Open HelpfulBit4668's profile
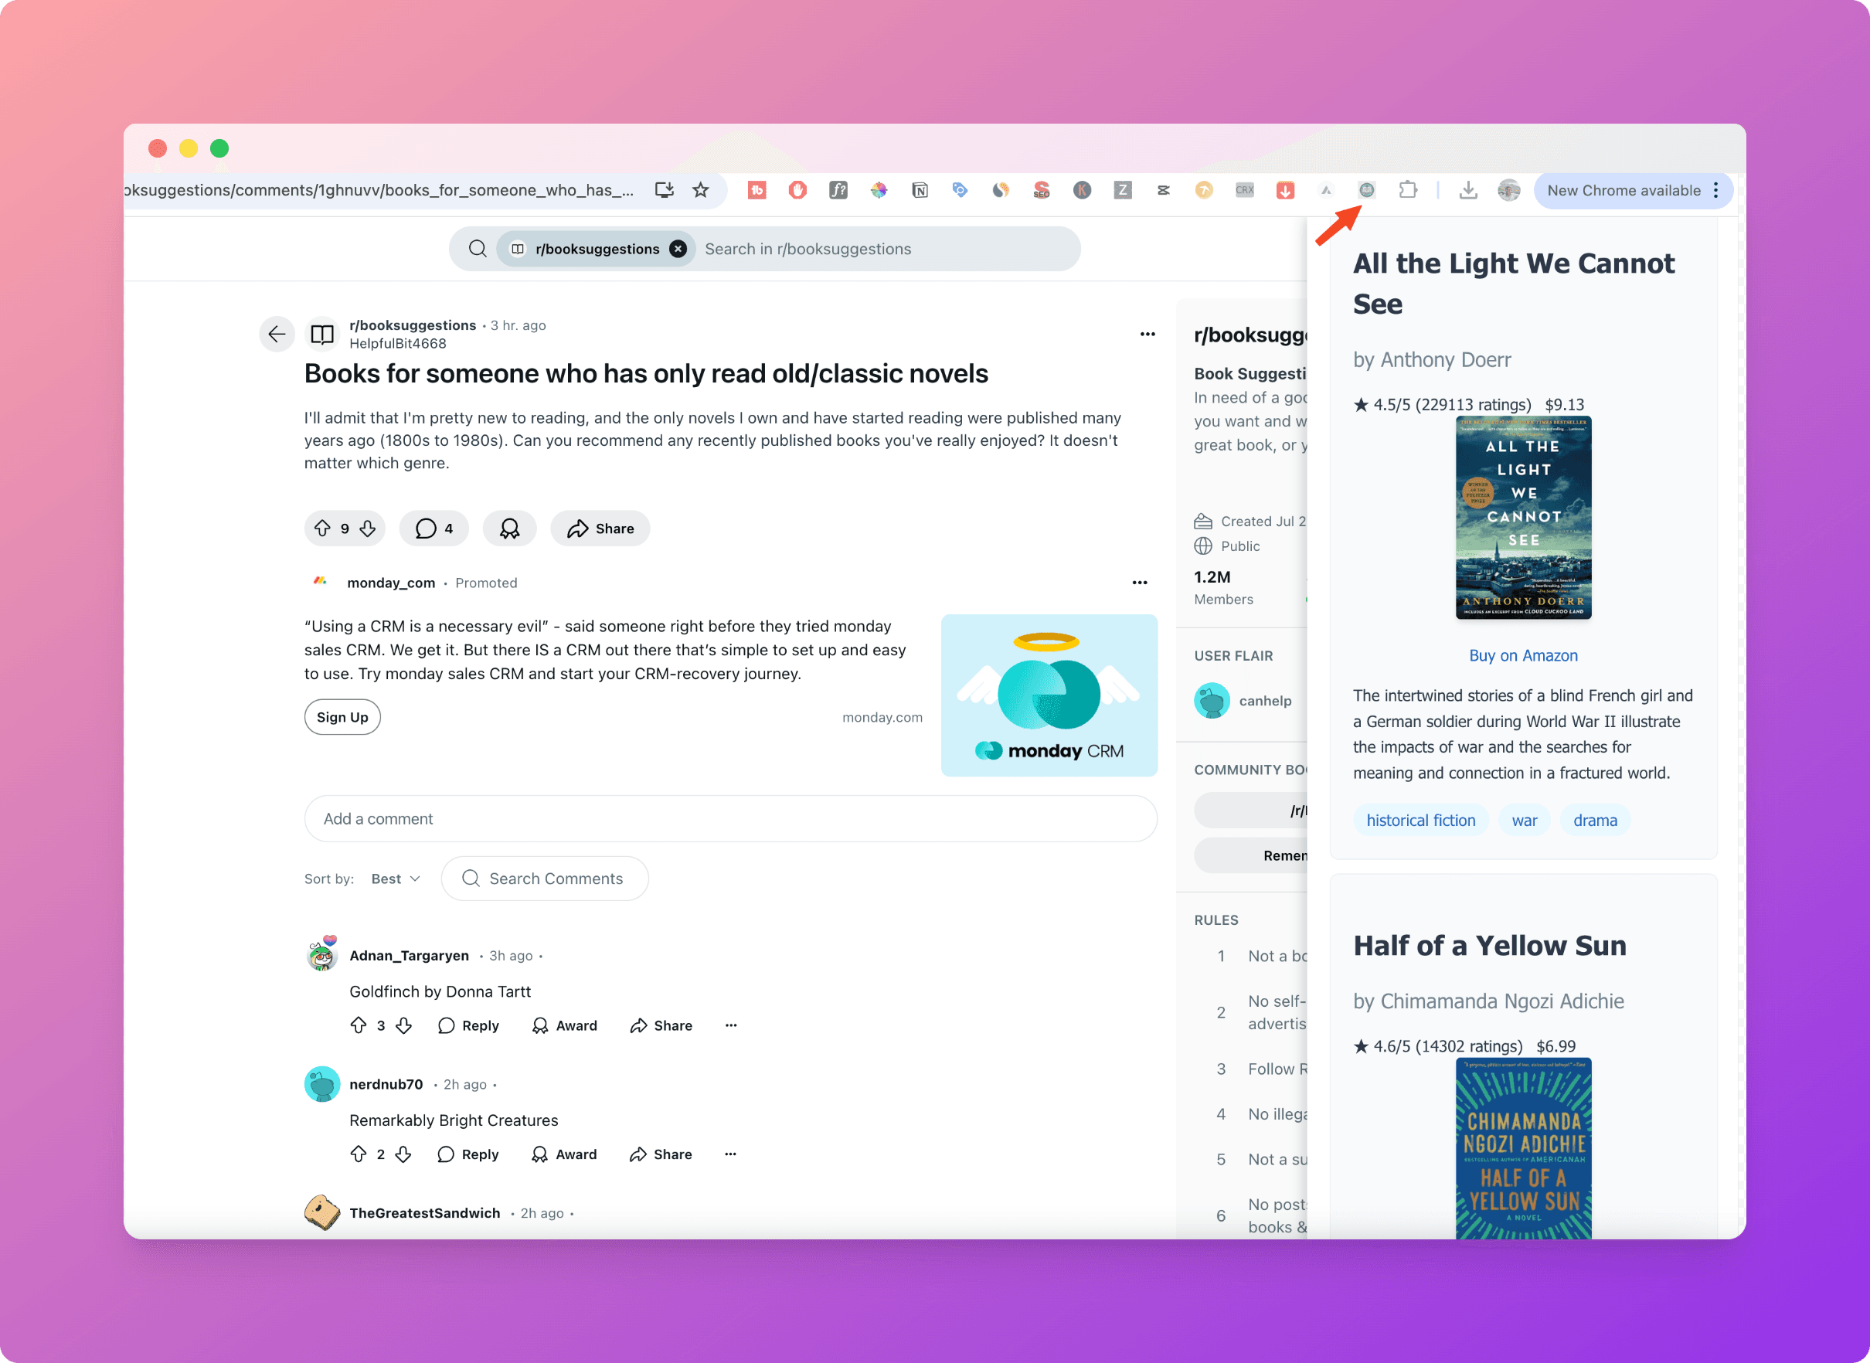This screenshot has width=1870, height=1363. tap(398, 343)
